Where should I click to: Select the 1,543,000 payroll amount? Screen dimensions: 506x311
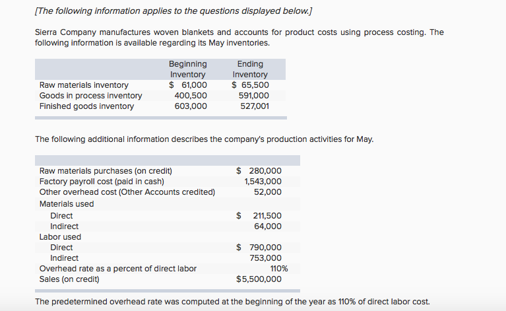click(x=263, y=182)
